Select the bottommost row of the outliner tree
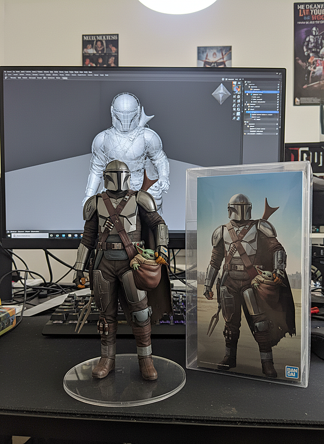The image size is (324, 444). click(261, 134)
